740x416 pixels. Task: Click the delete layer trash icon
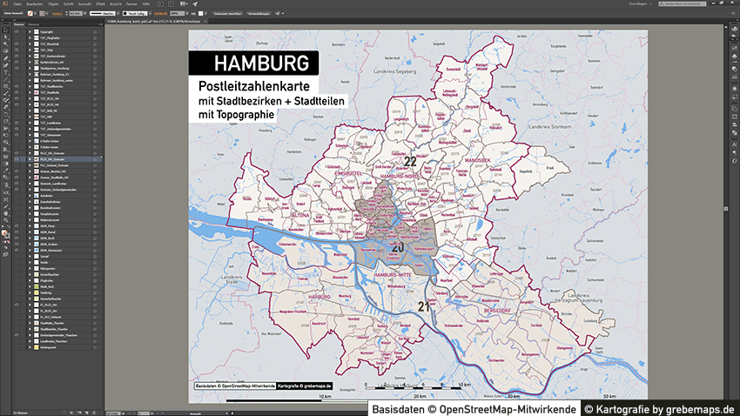[98, 411]
